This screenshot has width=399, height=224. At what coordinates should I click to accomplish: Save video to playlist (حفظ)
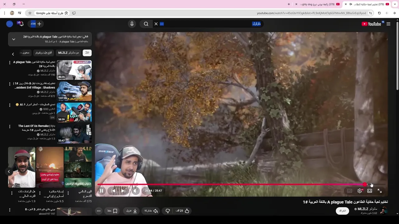[x=112, y=211]
